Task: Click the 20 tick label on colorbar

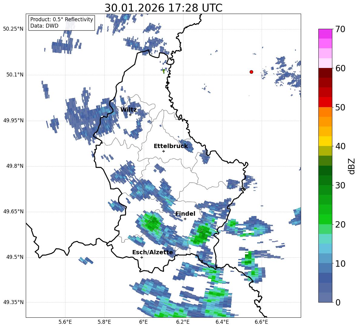Action: point(340,224)
